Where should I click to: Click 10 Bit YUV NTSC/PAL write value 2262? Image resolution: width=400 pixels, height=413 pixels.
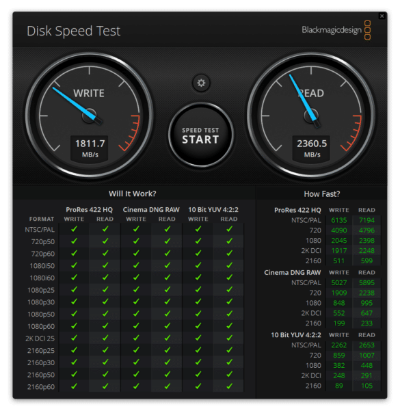pyautogui.click(x=339, y=345)
